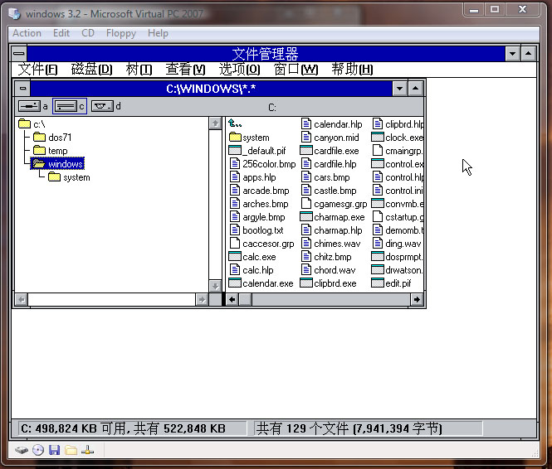This screenshot has height=469, width=552.
Task: Select chord.wav file
Action: pos(329,270)
